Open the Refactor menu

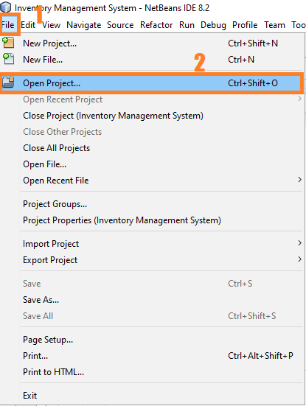point(156,25)
